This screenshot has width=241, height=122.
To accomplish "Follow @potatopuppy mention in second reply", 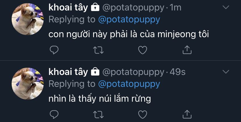I will click(x=129, y=84).
